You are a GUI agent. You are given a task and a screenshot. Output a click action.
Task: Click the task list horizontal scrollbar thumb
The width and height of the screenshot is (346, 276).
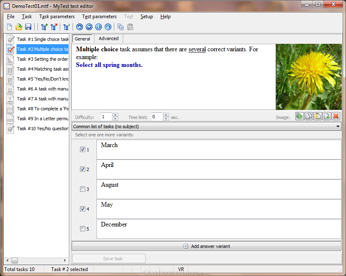[x=14, y=261]
